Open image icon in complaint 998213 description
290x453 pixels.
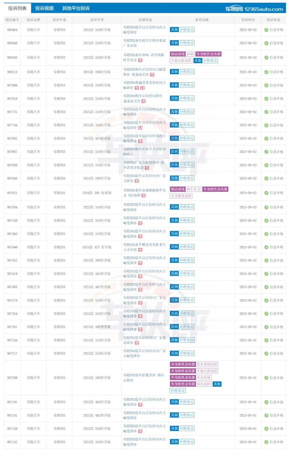152,75
